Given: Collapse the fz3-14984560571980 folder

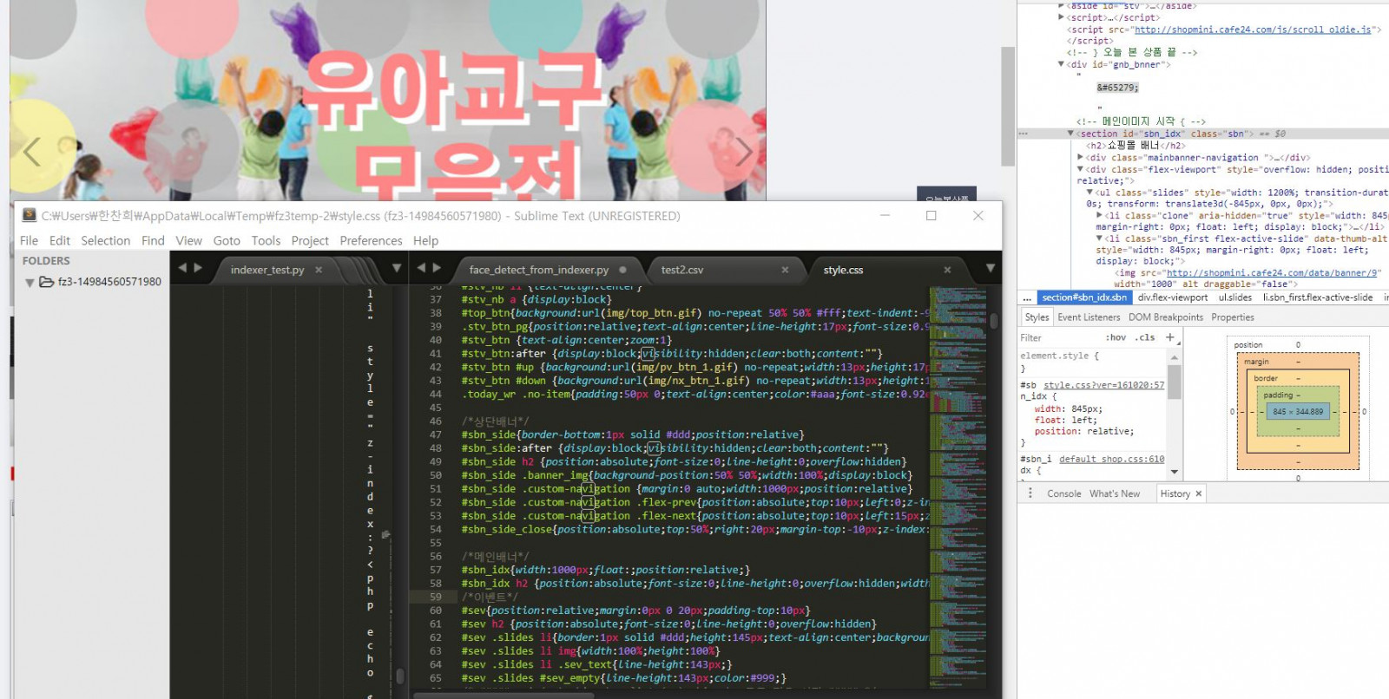Looking at the screenshot, I should 30,282.
